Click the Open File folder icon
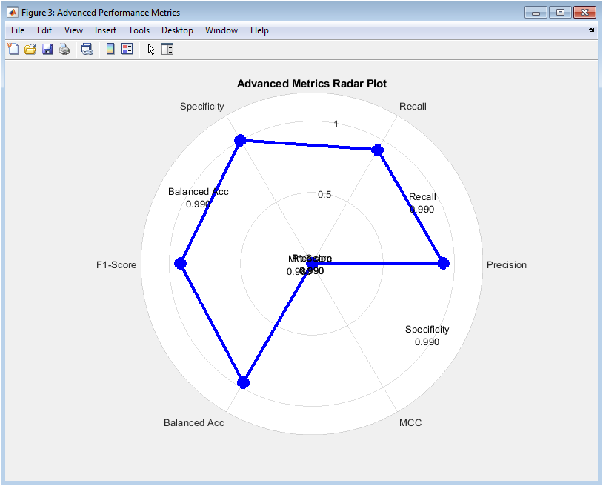The height and width of the screenshot is (486, 603). (30, 50)
